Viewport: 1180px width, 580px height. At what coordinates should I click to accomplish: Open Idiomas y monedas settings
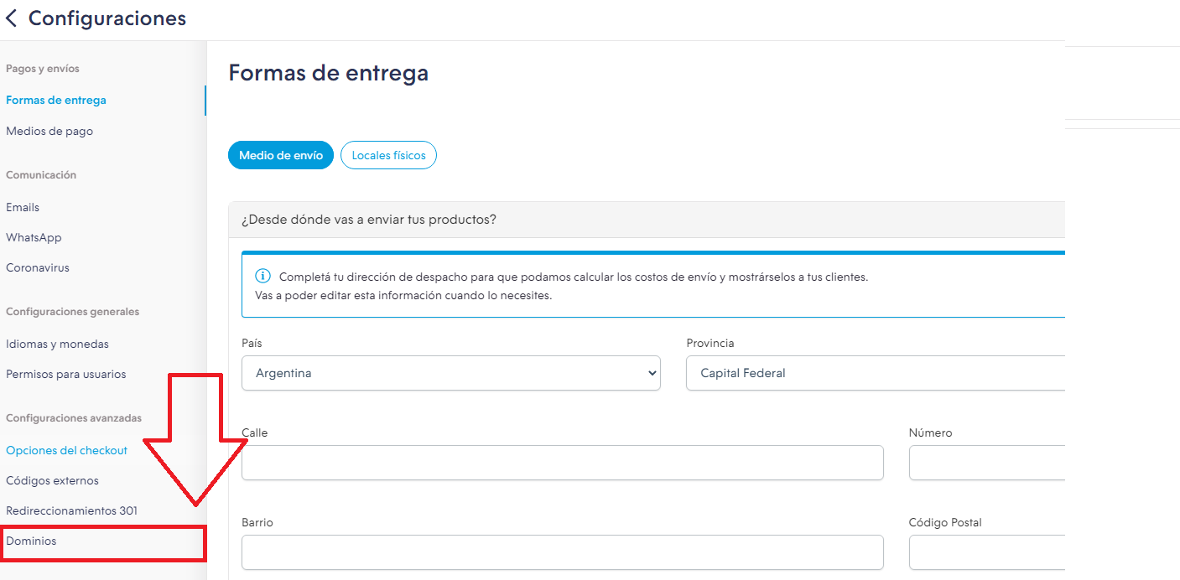tap(57, 344)
